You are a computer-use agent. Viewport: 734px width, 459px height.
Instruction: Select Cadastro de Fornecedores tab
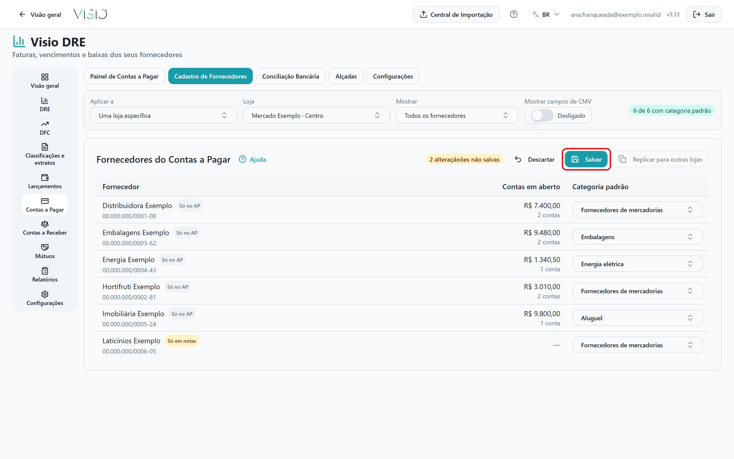pyautogui.click(x=210, y=76)
